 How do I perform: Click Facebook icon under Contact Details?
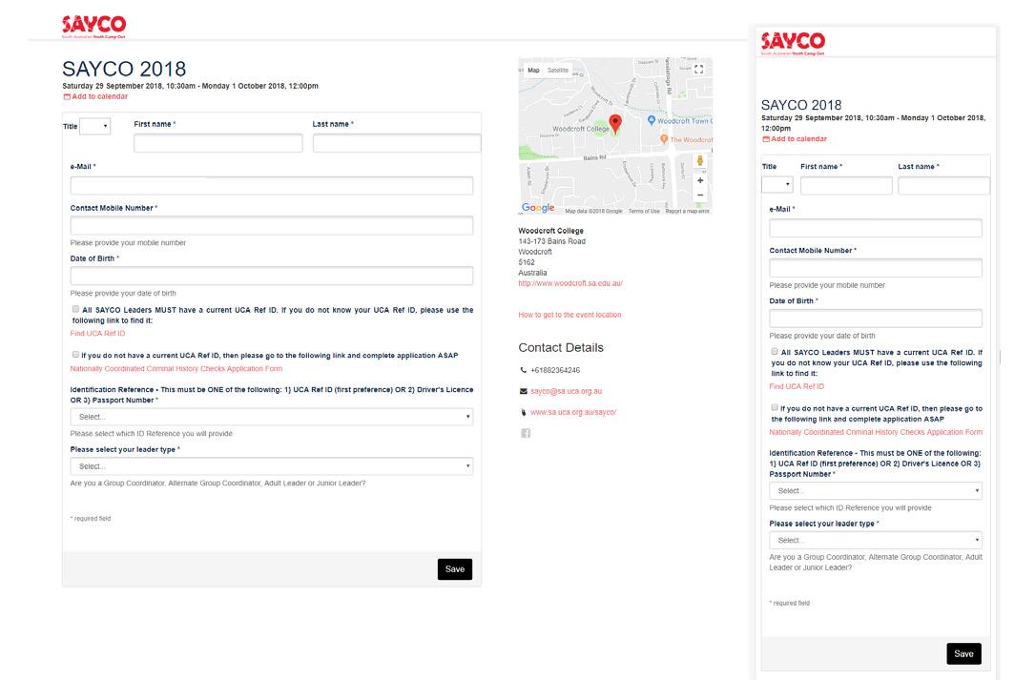526,433
